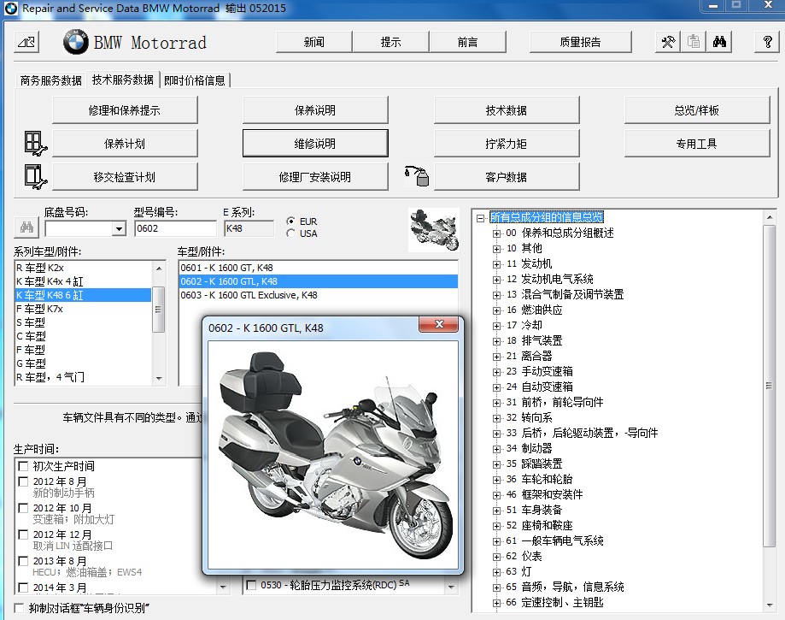Click the 拧紧力矩 button
Viewport: 785px width, 620px height.
point(507,144)
